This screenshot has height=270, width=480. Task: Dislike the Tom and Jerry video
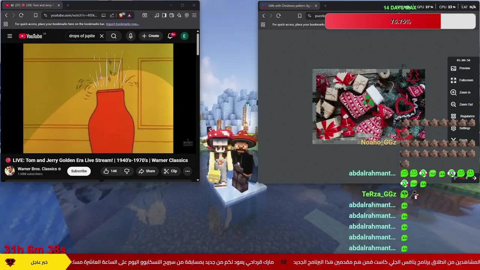[x=127, y=171]
